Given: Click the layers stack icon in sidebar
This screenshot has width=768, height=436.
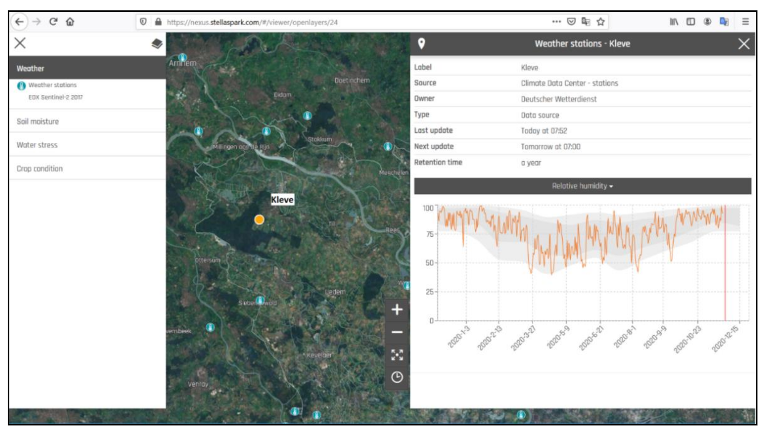Looking at the screenshot, I should [x=157, y=43].
